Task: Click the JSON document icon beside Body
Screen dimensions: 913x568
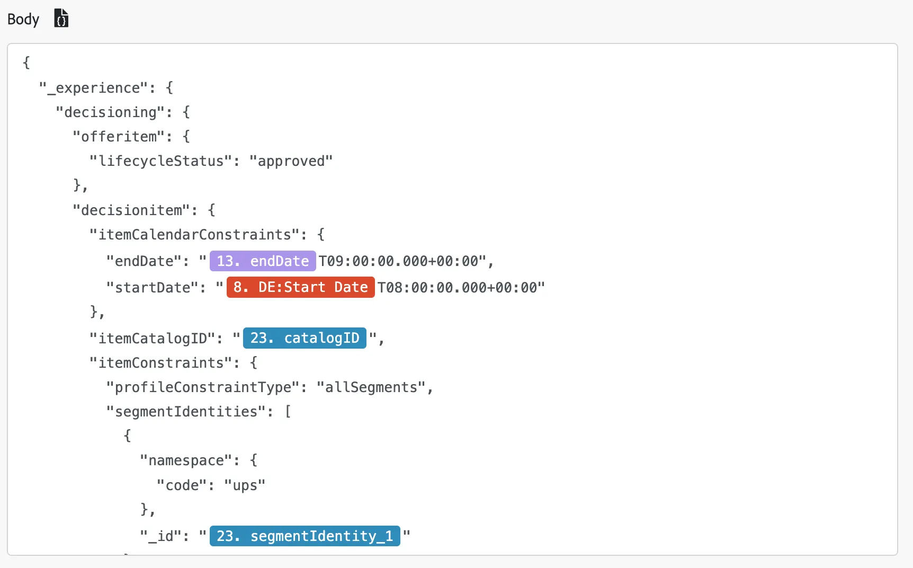Action: click(x=61, y=18)
